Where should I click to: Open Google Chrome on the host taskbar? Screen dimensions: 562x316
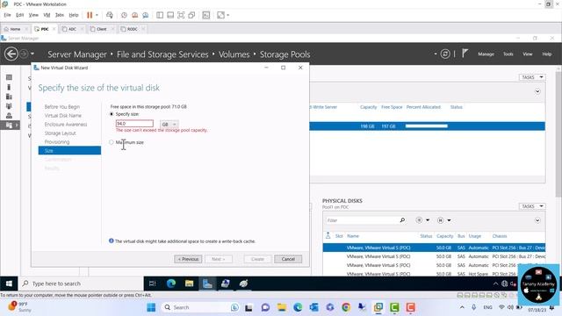tap(346, 307)
